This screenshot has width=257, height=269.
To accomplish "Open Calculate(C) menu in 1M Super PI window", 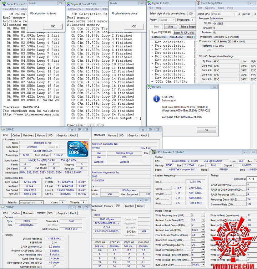I will (x=11, y=9).
